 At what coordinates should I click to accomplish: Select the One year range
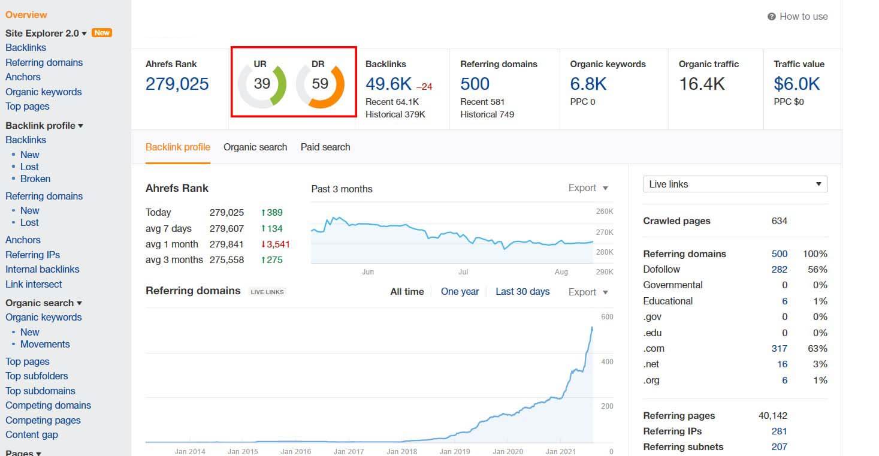[x=460, y=292]
